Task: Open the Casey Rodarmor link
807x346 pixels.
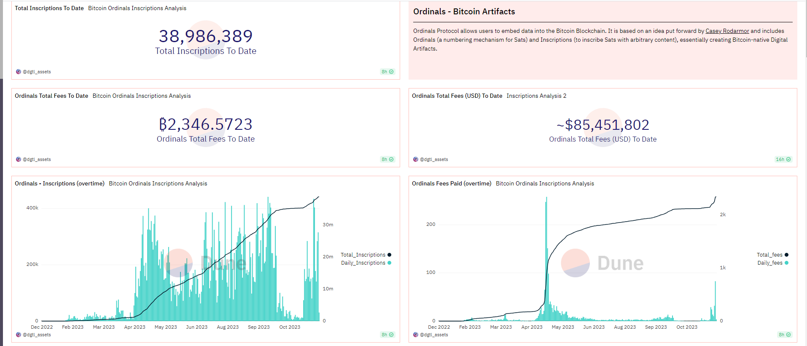Action: (727, 31)
